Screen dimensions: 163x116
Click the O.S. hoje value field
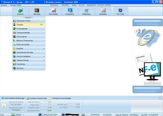pos(74,107)
